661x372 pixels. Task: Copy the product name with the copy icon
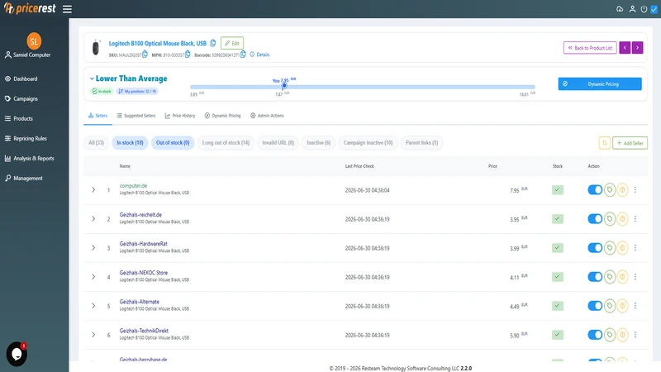coord(213,43)
